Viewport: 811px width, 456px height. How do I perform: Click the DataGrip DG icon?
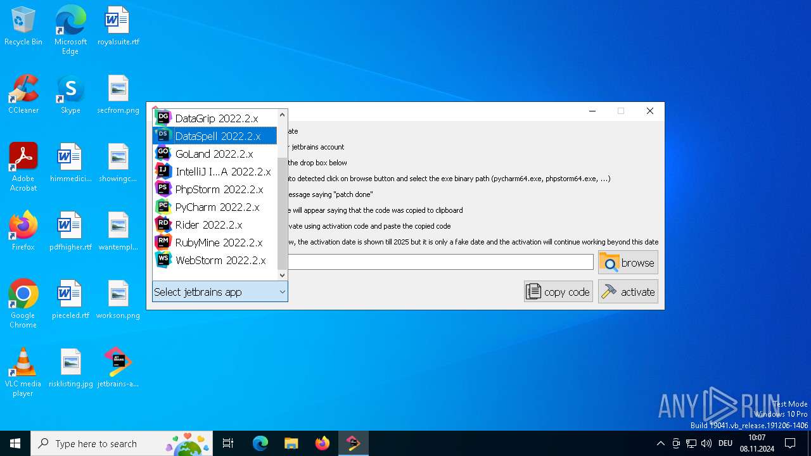click(x=163, y=118)
